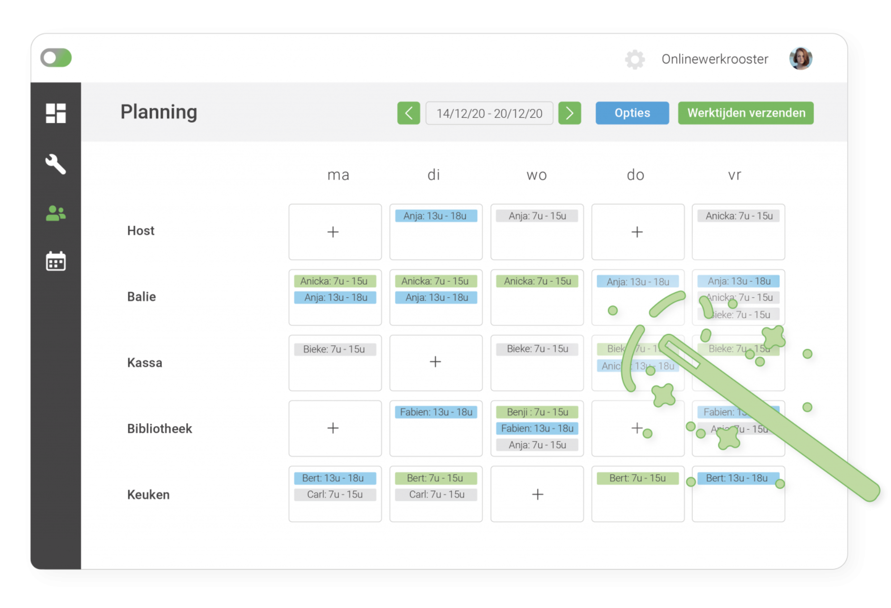Screen dimensions: 891x608
Task: Open the 14/12/20 - 20/12/20 date range field
Action: (489, 113)
